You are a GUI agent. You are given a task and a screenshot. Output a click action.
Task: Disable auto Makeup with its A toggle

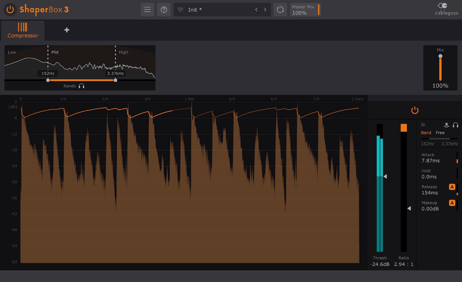[452, 203]
